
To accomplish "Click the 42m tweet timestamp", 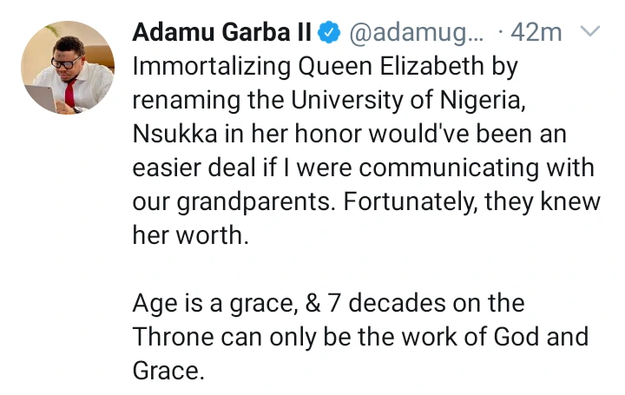I will click(536, 32).
